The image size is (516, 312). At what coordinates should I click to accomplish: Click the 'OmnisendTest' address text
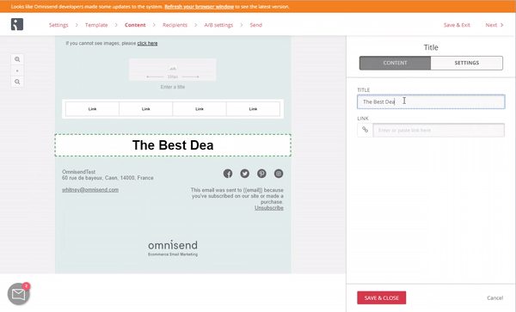78,172
